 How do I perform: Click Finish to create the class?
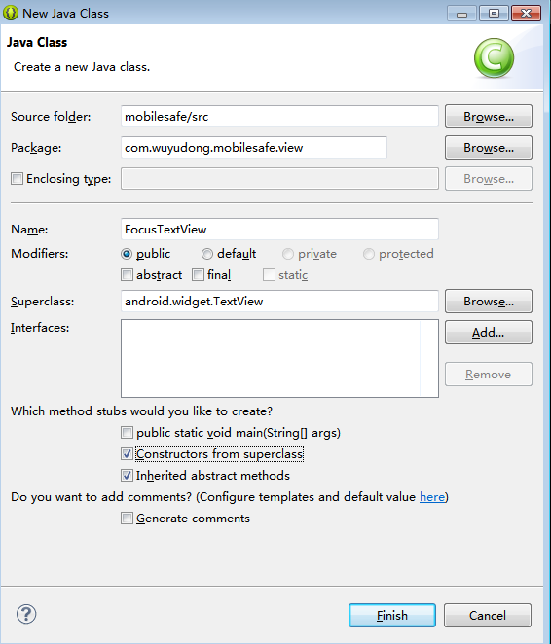pyautogui.click(x=392, y=615)
